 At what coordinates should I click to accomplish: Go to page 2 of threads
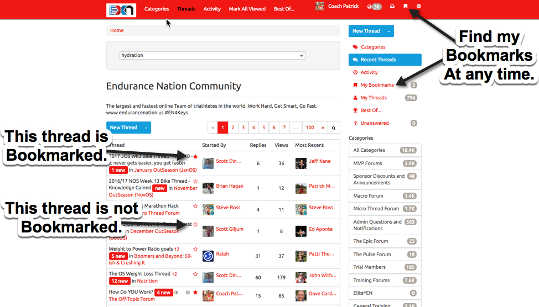point(233,128)
